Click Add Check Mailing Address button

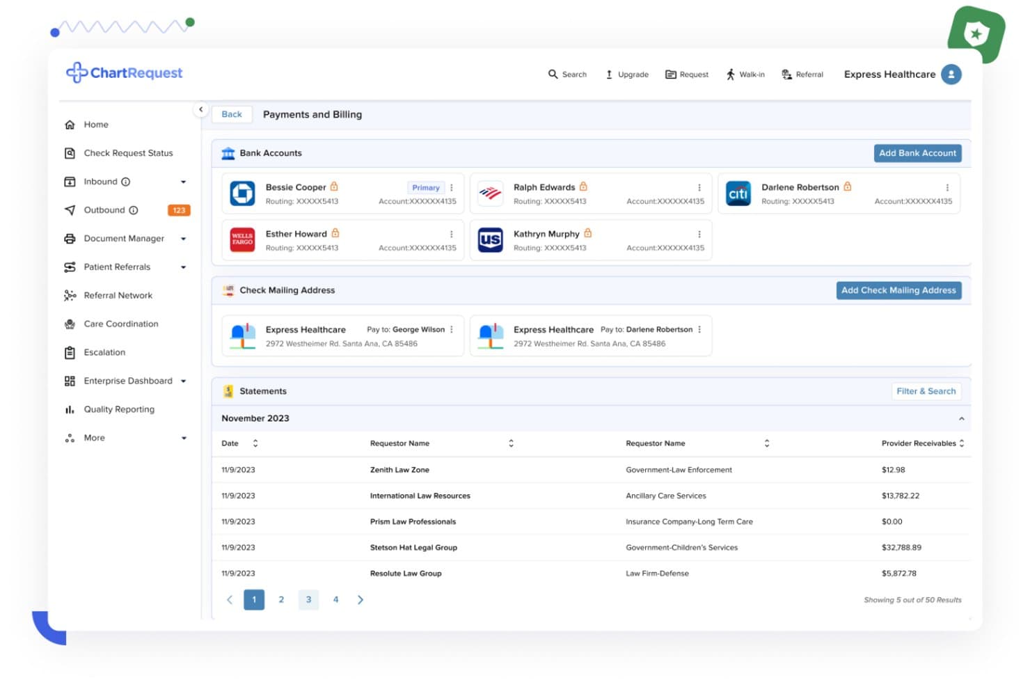(898, 290)
